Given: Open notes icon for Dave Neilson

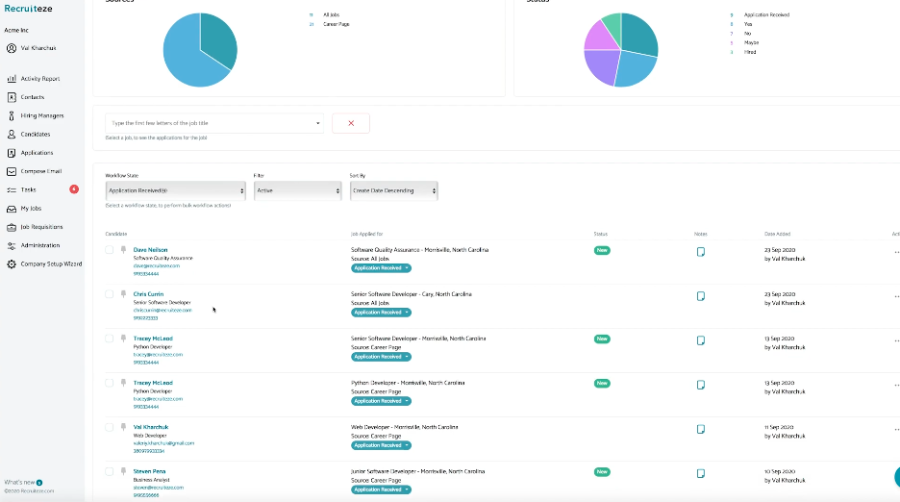Looking at the screenshot, I should [700, 252].
